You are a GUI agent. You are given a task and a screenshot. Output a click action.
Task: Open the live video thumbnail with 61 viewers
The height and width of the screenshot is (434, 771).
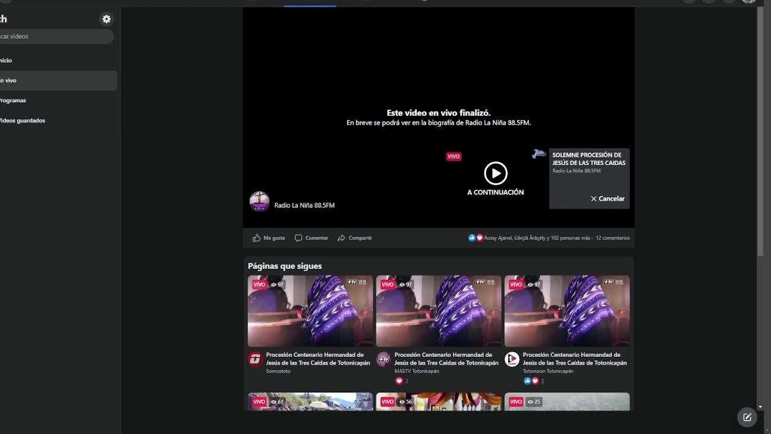[x=310, y=402]
